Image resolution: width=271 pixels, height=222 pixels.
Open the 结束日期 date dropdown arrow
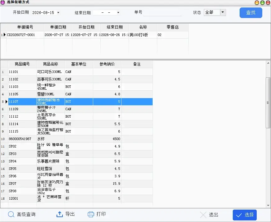118,12
